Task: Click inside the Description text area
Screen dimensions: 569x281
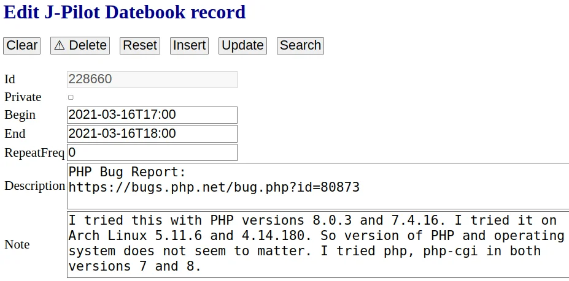Action: (317, 187)
